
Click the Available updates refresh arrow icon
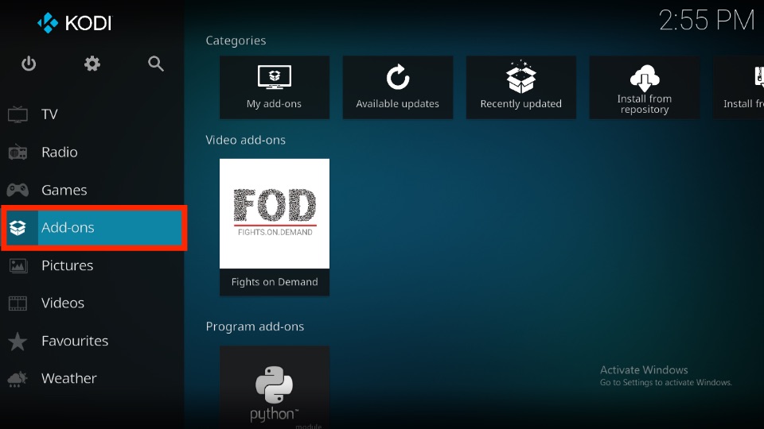[398, 77]
